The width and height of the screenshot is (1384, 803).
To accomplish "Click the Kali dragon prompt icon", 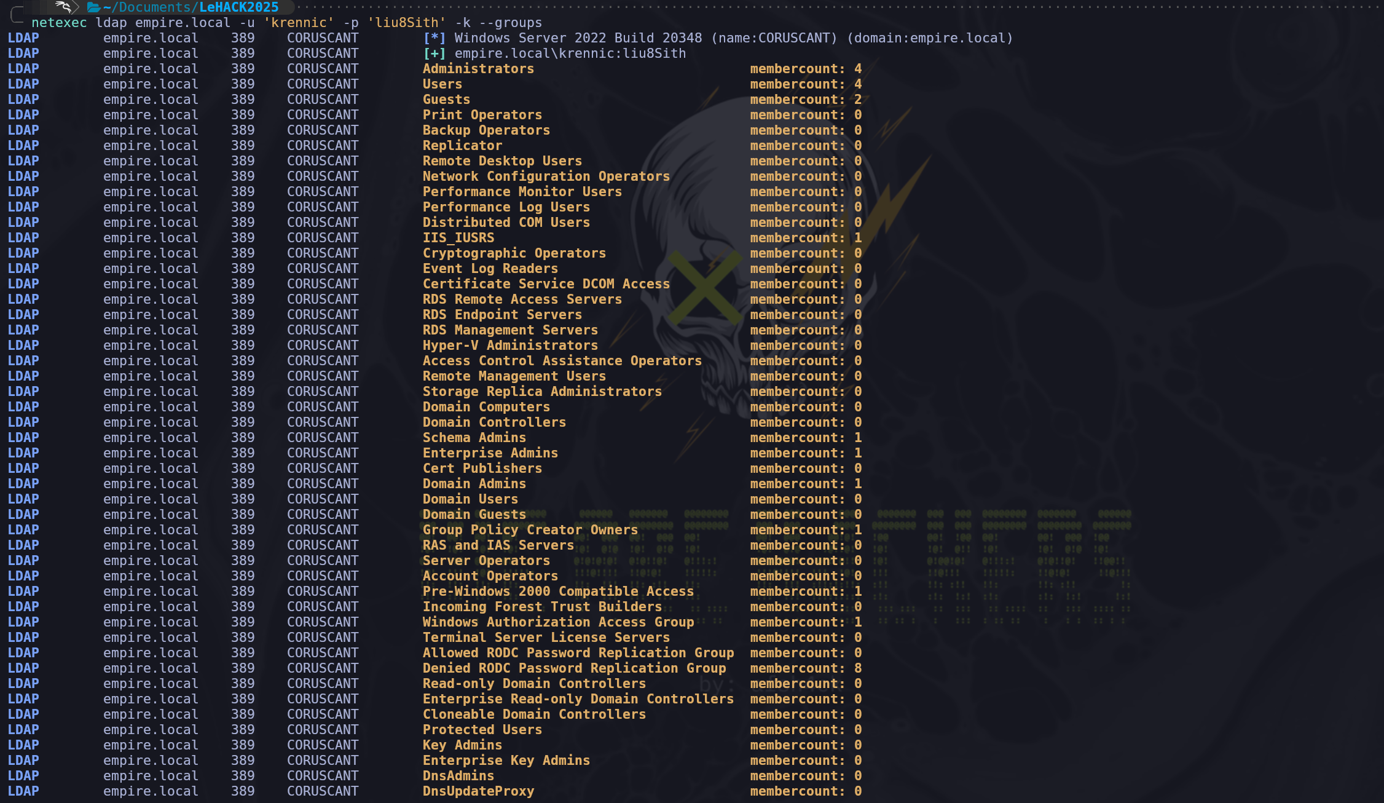I will [x=63, y=7].
